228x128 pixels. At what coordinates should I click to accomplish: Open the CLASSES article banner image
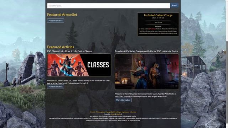coord(79,65)
